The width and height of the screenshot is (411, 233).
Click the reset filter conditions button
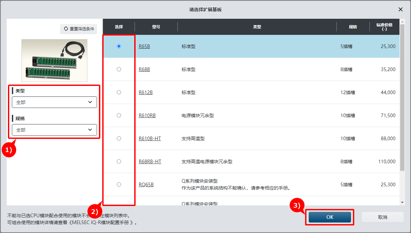[x=79, y=29]
